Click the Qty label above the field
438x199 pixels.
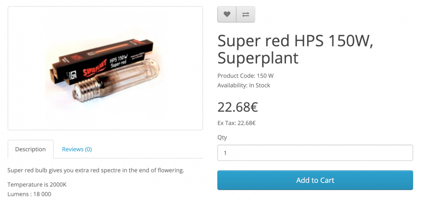(x=222, y=137)
